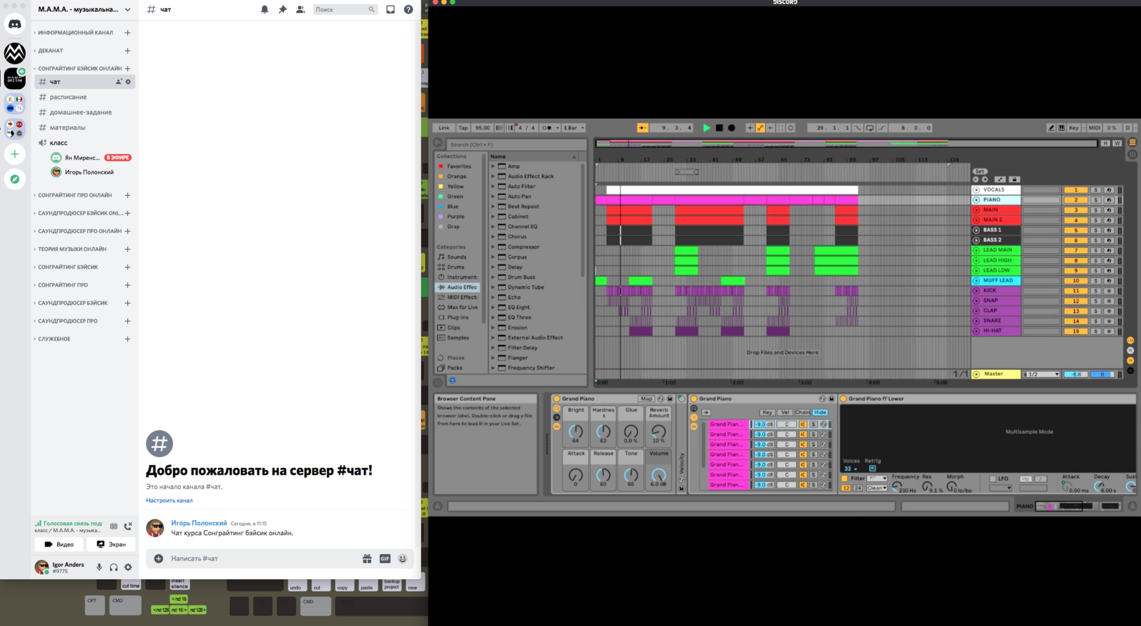Click the Bright knob on Grand Piano
Screen dimensions: 1141x626
pos(575,431)
